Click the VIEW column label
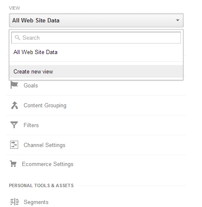The width and height of the screenshot is (202, 207). (14, 8)
